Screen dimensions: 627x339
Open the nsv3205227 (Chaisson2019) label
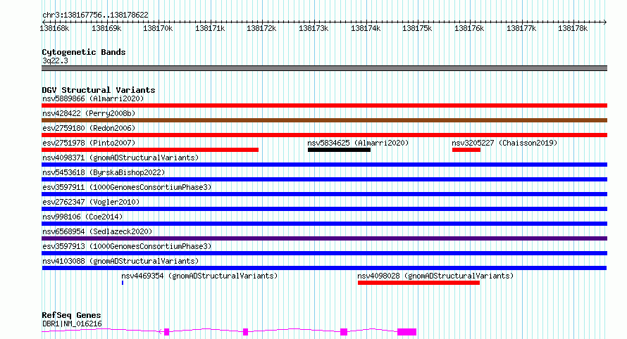504,143
